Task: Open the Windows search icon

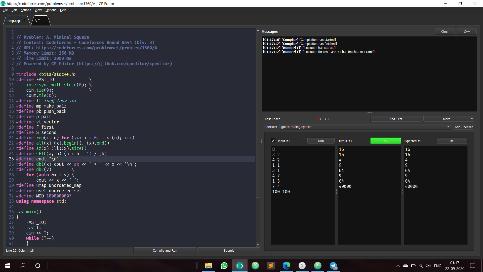Action: 23,266
